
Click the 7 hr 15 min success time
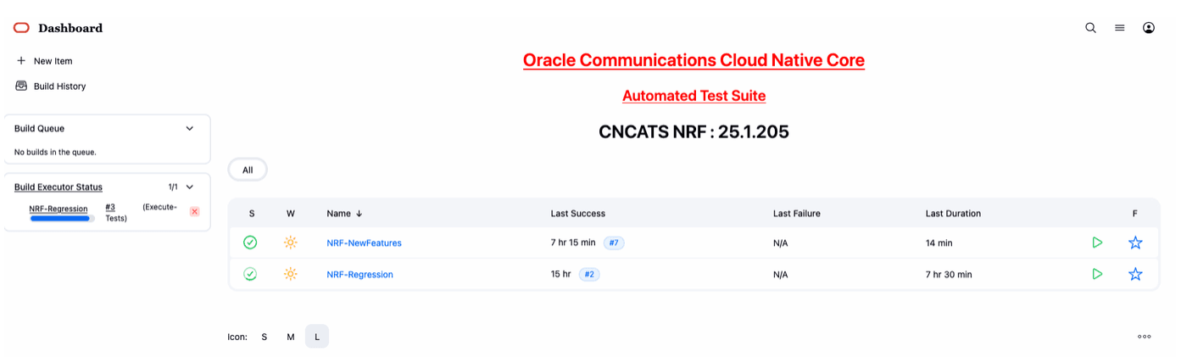573,243
